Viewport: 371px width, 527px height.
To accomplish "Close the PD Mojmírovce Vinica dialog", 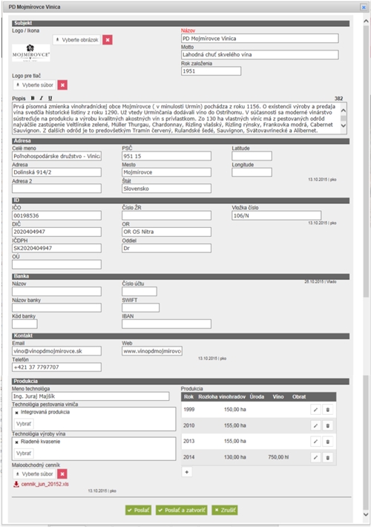I will pos(364,7).
